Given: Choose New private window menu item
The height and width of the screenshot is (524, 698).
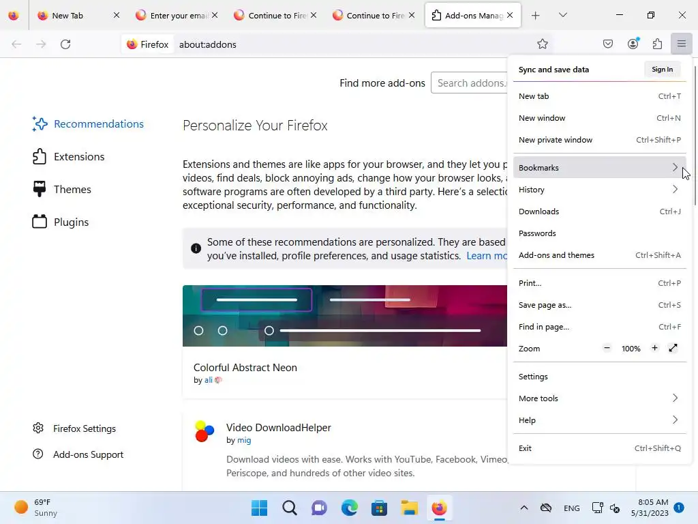Looking at the screenshot, I should pyautogui.click(x=599, y=139).
